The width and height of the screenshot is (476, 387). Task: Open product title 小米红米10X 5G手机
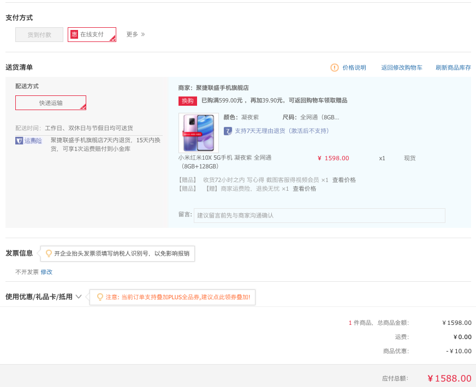pyautogui.click(x=225, y=162)
